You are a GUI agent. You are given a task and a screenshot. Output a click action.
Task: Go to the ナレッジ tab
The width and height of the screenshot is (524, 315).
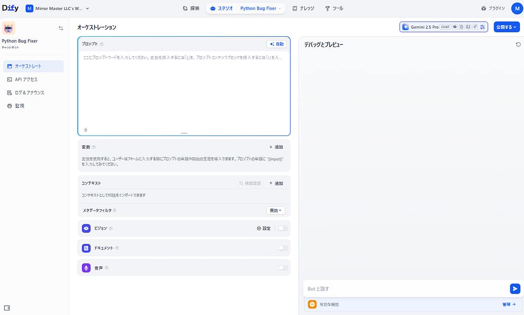[x=303, y=8]
